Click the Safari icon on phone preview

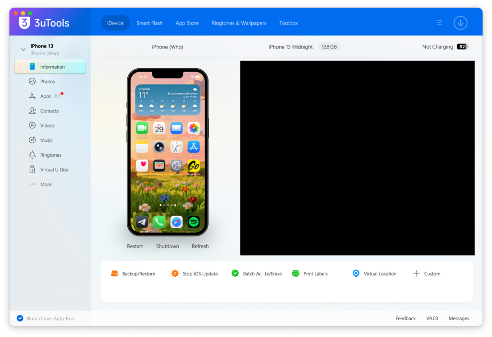pyautogui.click(x=176, y=222)
